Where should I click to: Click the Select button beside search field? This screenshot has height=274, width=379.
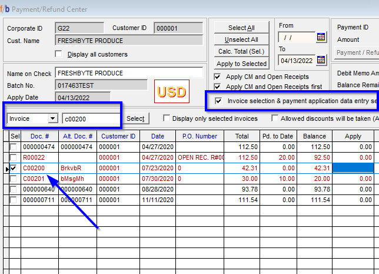pos(135,118)
